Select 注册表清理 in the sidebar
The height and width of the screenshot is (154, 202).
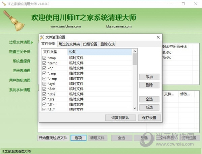pos(22,71)
